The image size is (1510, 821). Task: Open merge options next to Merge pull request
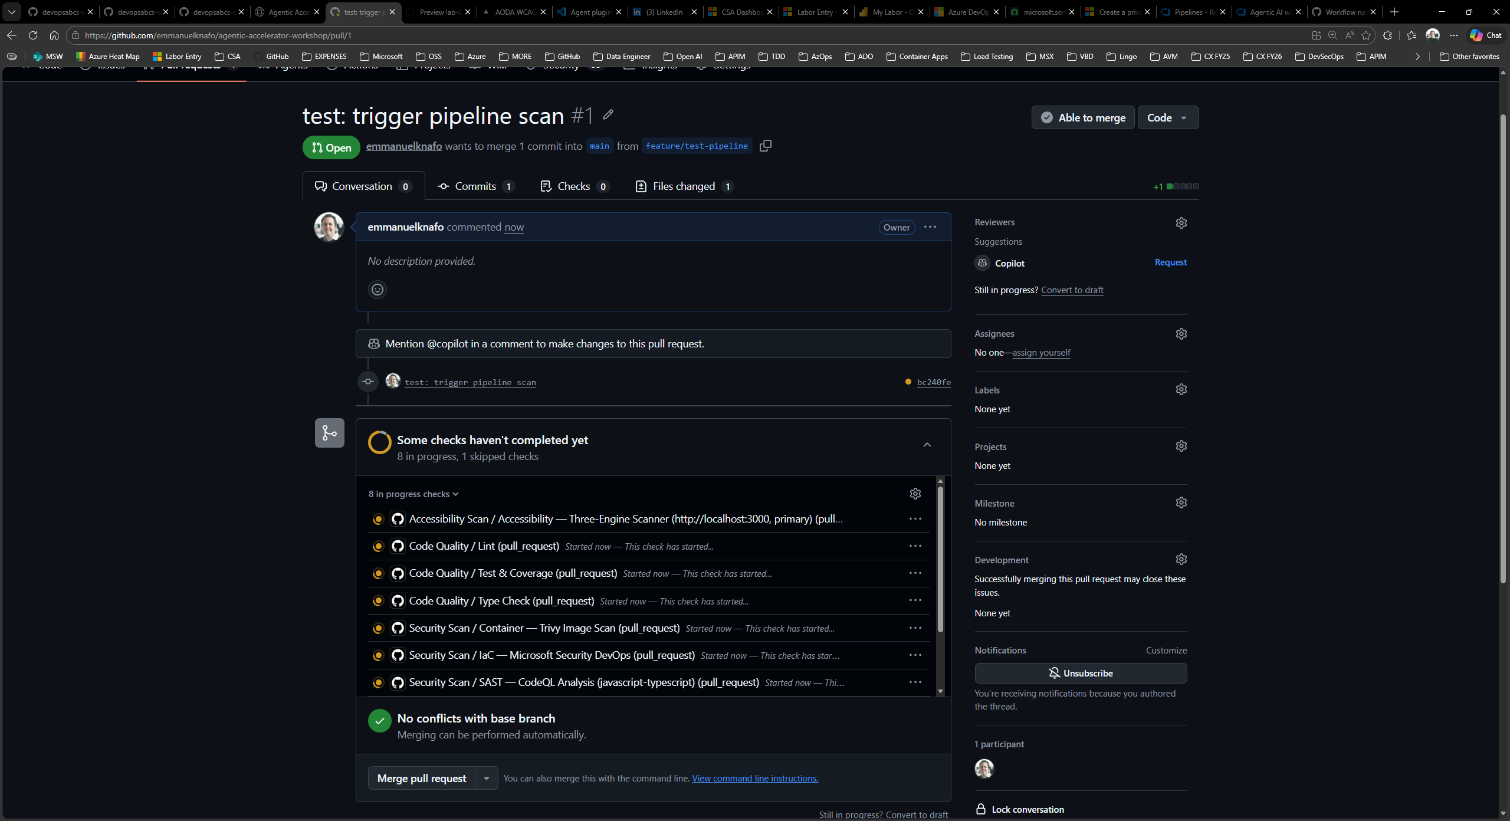pos(486,778)
